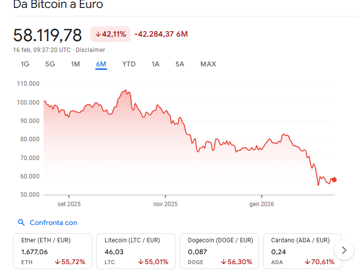Image resolution: width=359 pixels, height=277 pixels.
Task: Open the Cardano (ADA / EUR) card
Action: pos(302,251)
